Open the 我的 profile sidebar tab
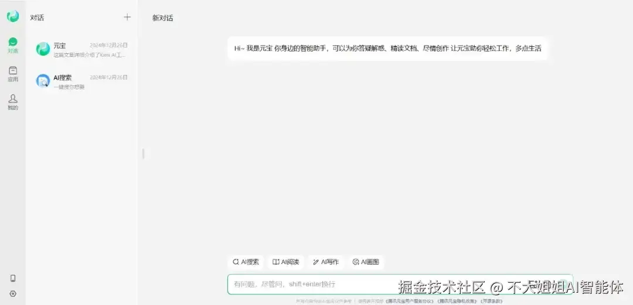 coord(13,102)
